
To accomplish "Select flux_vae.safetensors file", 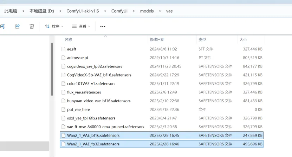I will (162, 92).
